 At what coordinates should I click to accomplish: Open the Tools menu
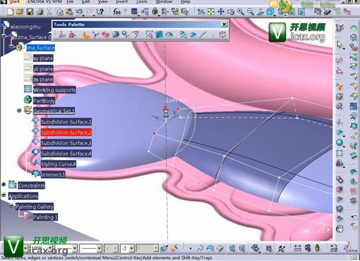point(141,2)
